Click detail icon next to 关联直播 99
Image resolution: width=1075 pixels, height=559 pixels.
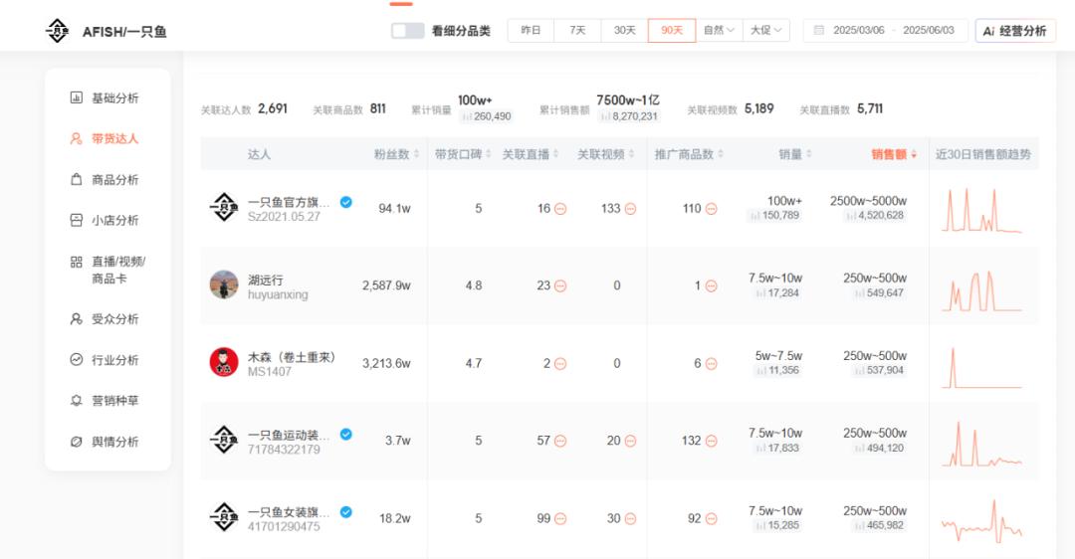point(560,519)
